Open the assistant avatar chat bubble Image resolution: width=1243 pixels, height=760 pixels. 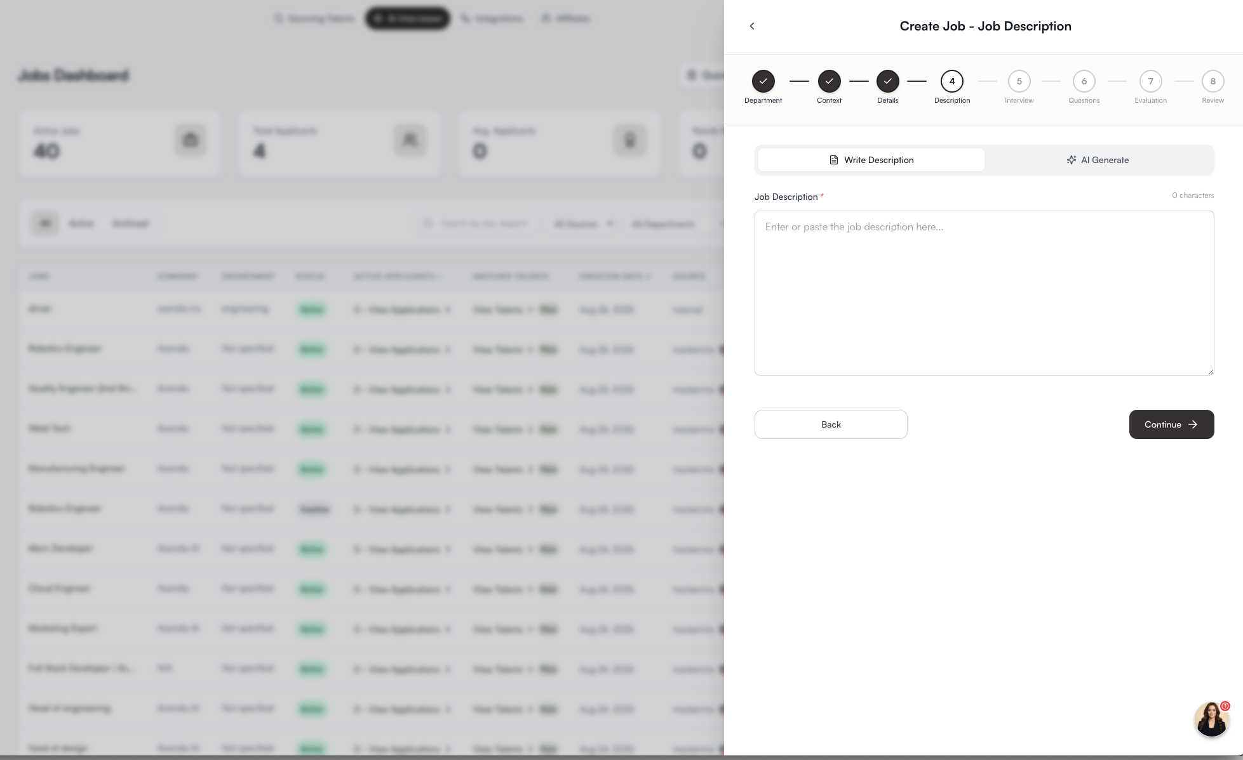pos(1211,720)
